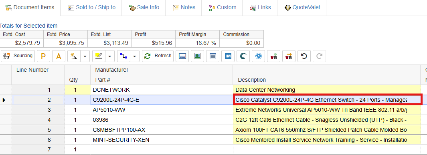Screen dimensions: 427x155
Task: Click the undo arrow icon
Action: click(x=304, y=56)
